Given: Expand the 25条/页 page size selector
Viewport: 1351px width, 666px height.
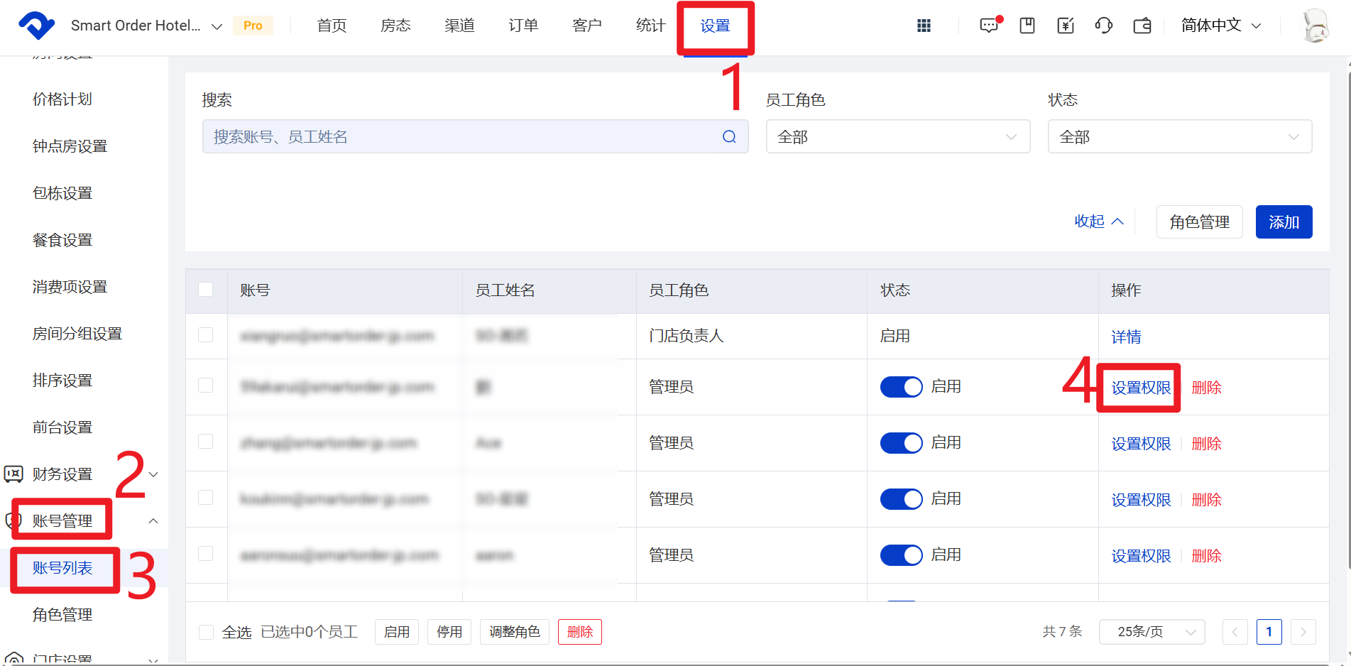Looking at the screenshot, I should [1151, 632].
